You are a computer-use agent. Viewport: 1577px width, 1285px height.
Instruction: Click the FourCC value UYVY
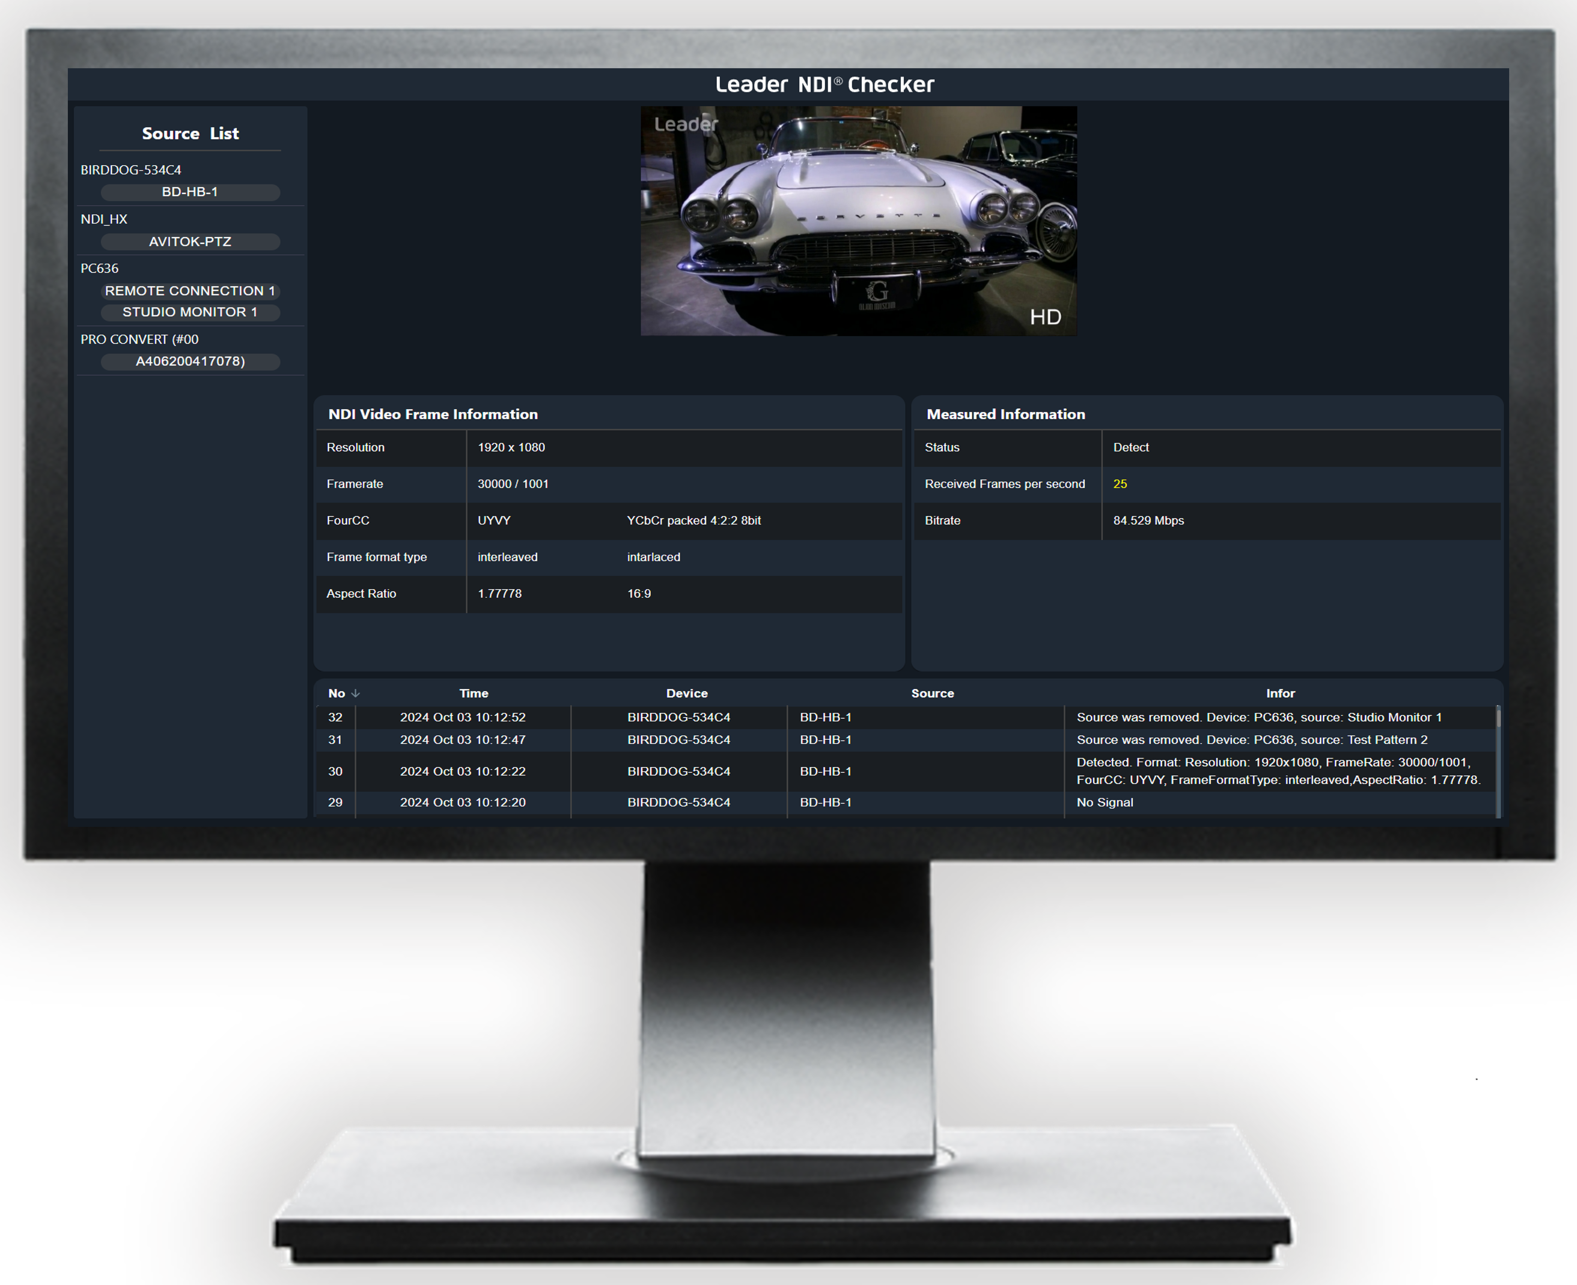coord(494,521)
